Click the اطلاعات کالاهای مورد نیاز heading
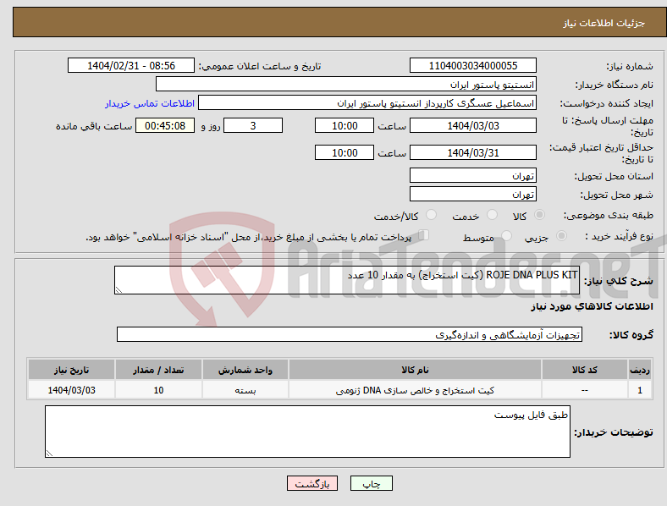Screen dimensions: 667x506 click(592, 306)
